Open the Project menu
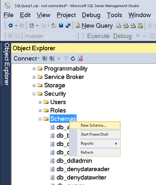This screenshot has height=185, width=156. tap(66, 15)
